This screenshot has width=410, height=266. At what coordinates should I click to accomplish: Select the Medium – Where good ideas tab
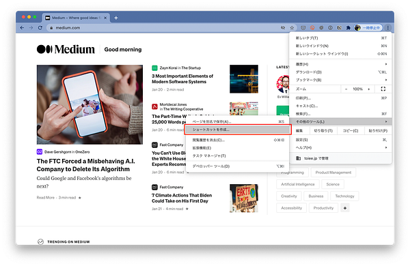(76, 18)
